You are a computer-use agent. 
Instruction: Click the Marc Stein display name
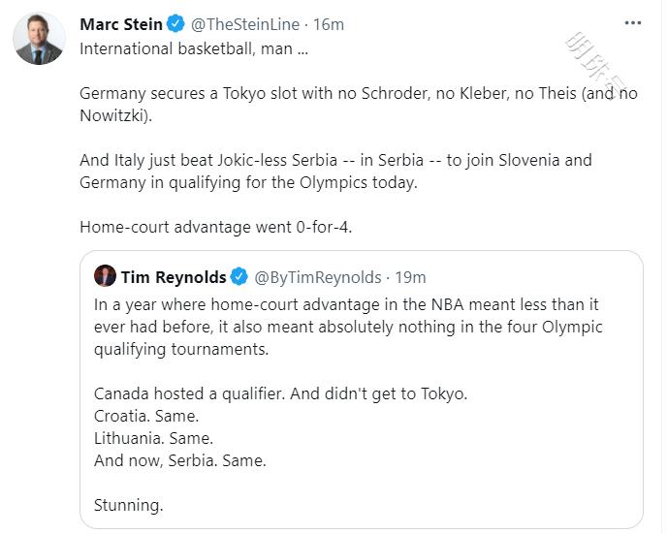[x=121, y=24]
